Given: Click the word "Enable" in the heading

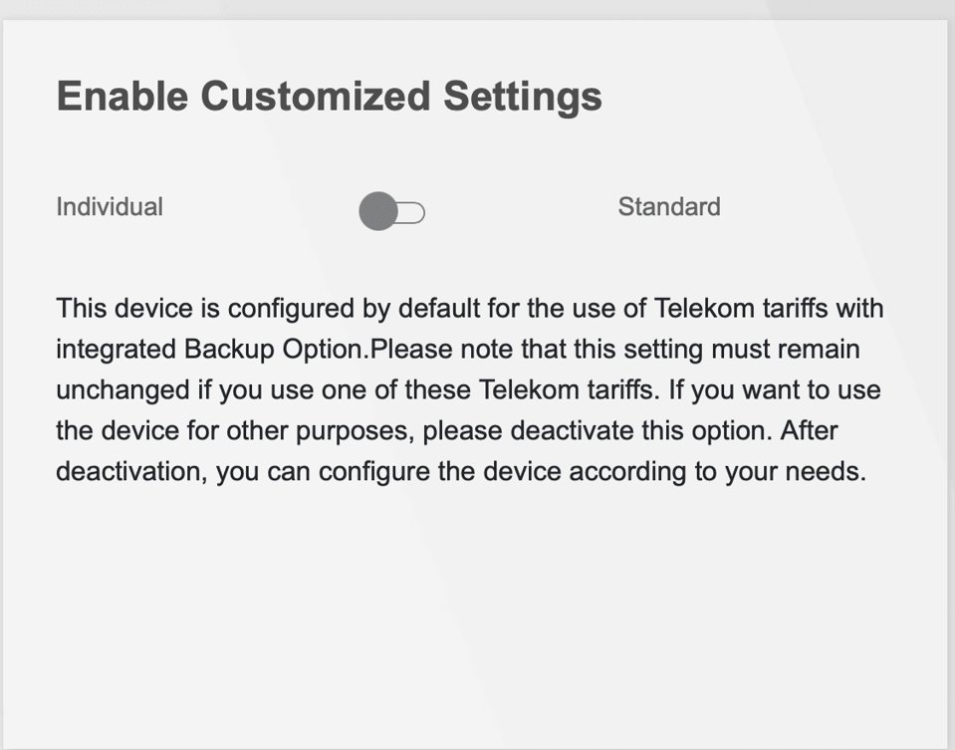Looking at the screenshot, I should [x=122, y=97].
